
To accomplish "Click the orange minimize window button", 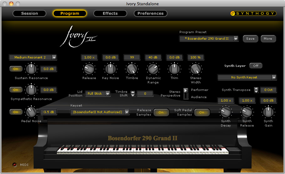I will [x=11, y=4].
